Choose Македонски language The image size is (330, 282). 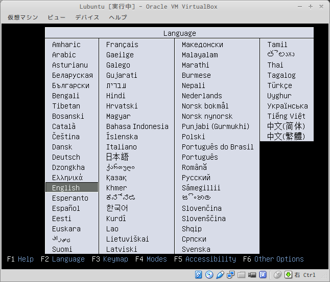pyautogui.click(x=202, y=45)
